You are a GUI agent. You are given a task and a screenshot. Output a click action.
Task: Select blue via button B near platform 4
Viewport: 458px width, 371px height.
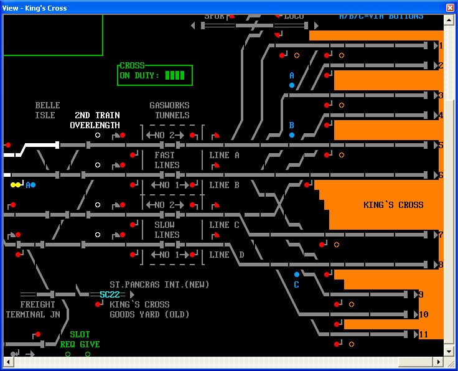(291, 135)
